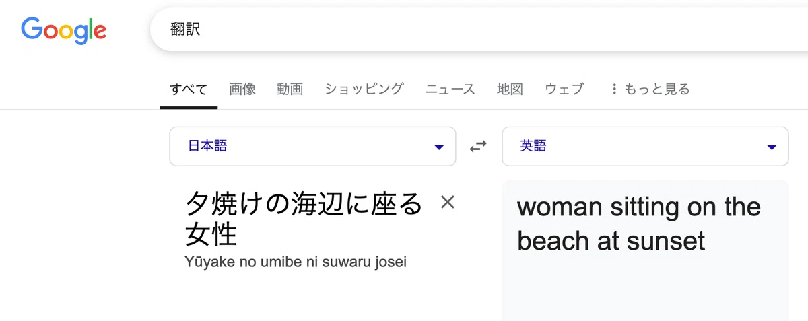
Task: Open the ショッピング tab
Action: click(364, 89)
